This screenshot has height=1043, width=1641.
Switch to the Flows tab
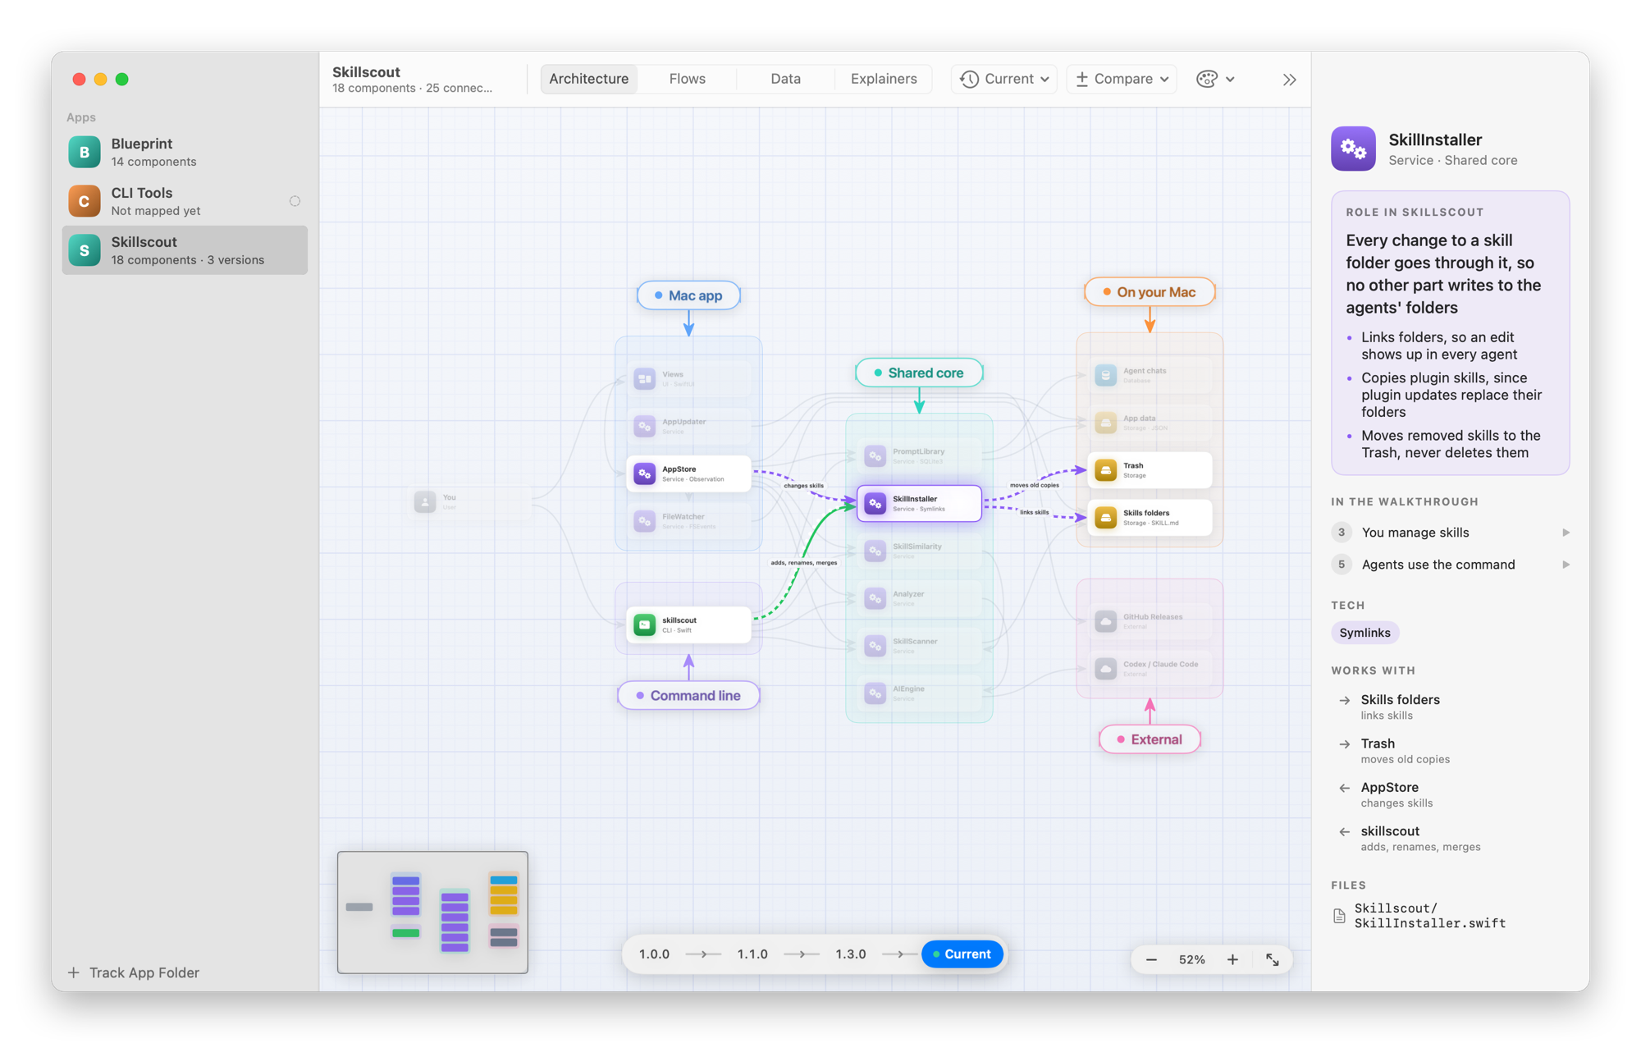point(687,79)
